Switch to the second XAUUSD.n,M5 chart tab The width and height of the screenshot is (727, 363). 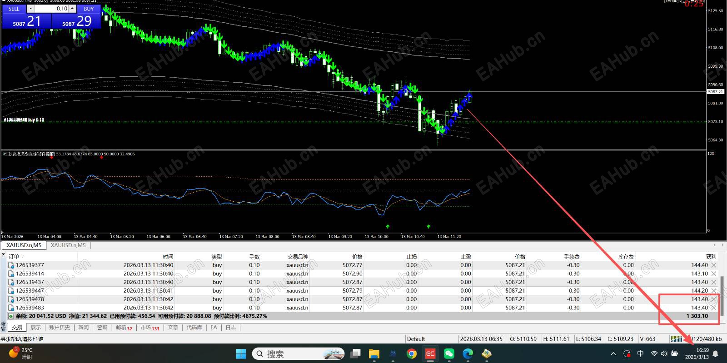point(68,245)
